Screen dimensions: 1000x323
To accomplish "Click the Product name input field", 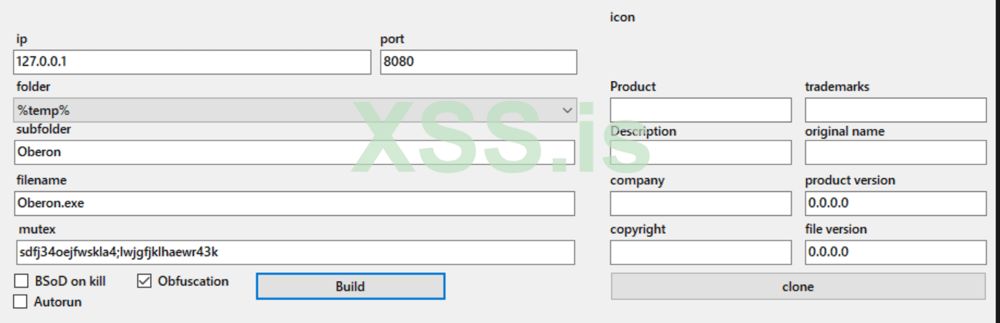I will tap(701, 110).
